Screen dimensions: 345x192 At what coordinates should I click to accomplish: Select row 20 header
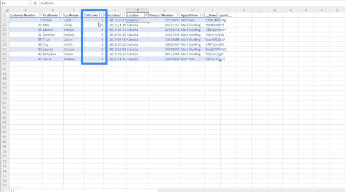click(x=5, y=25)
